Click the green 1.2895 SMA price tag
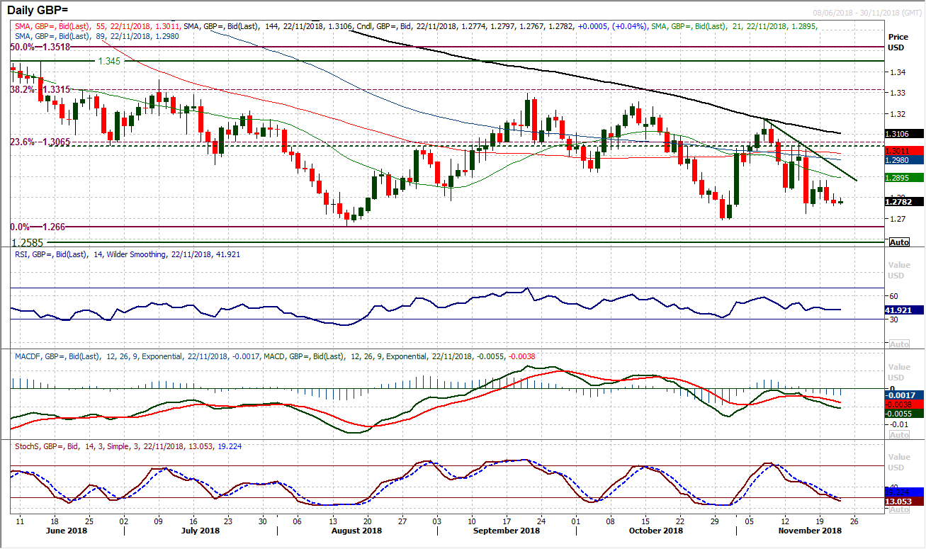 (x=904, y=177)
